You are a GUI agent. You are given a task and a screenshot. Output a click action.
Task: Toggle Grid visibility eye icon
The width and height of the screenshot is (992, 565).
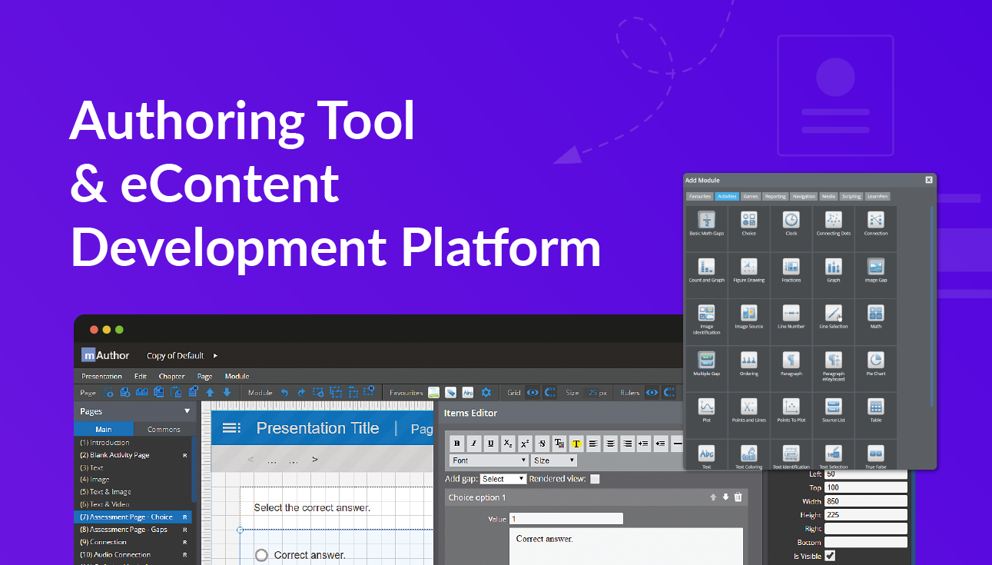point(532,392)
